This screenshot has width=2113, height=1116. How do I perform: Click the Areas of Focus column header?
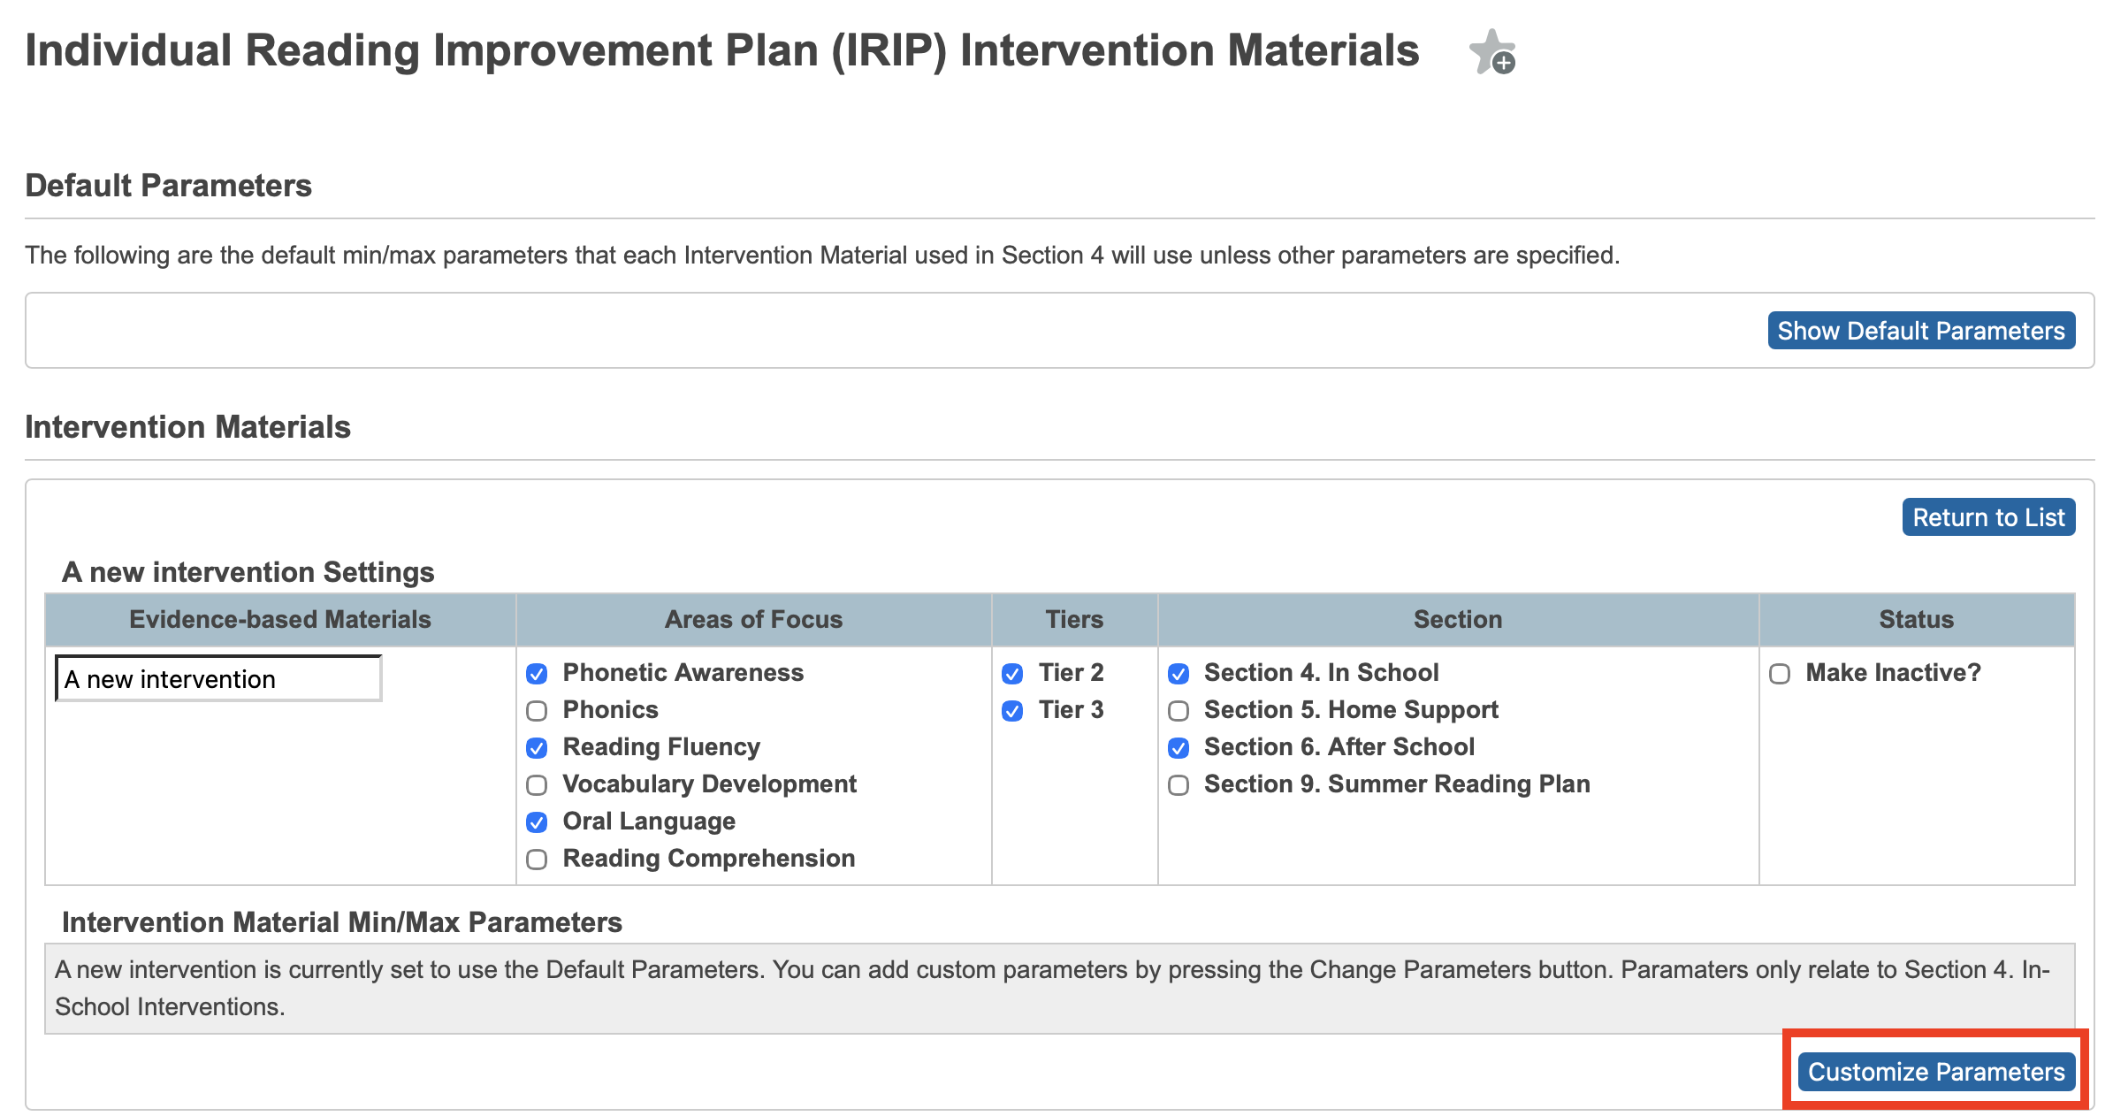pyautogui.click(x=752, y=619)
